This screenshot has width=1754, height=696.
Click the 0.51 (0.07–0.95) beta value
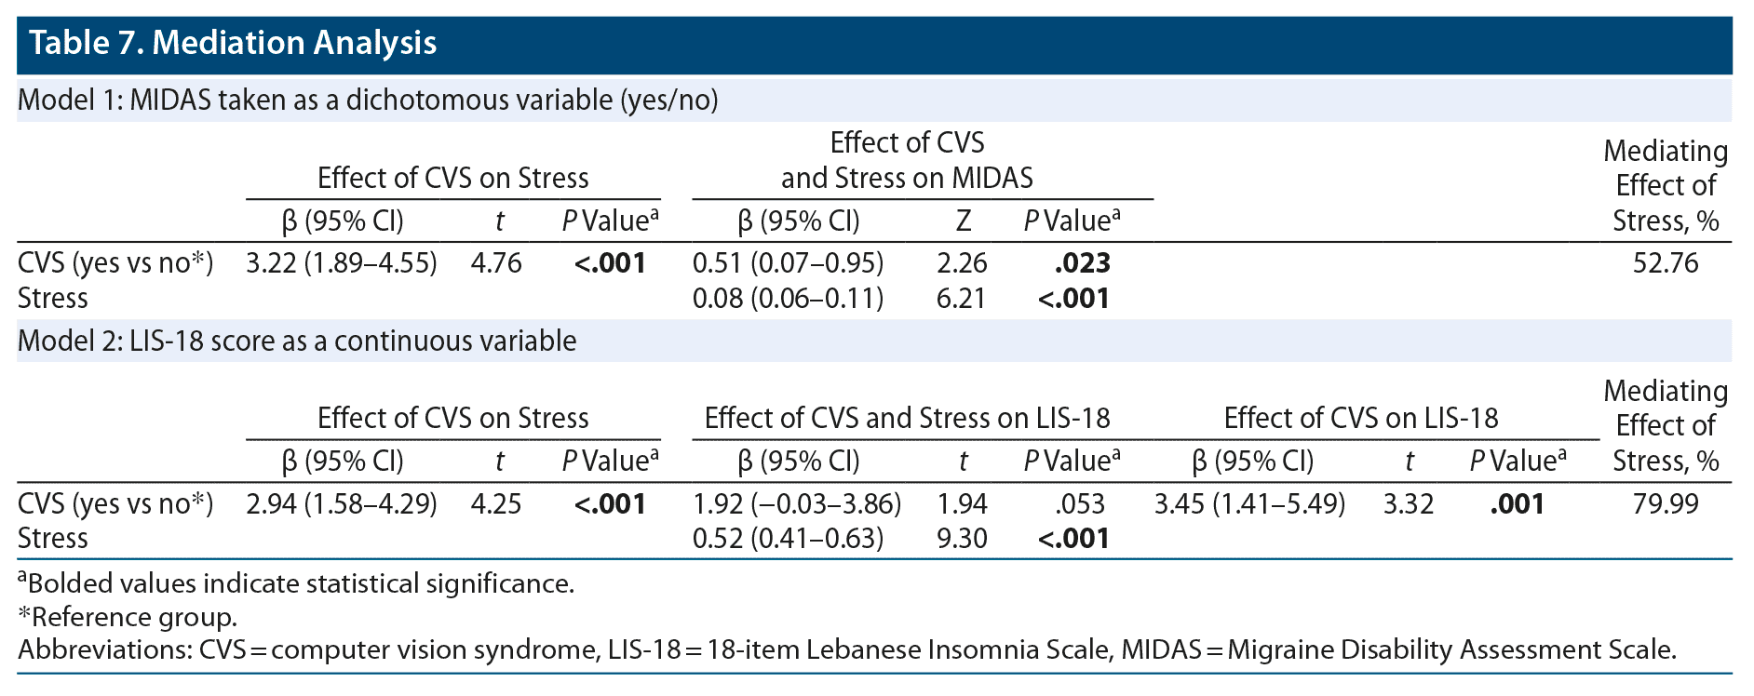(788, 263)
